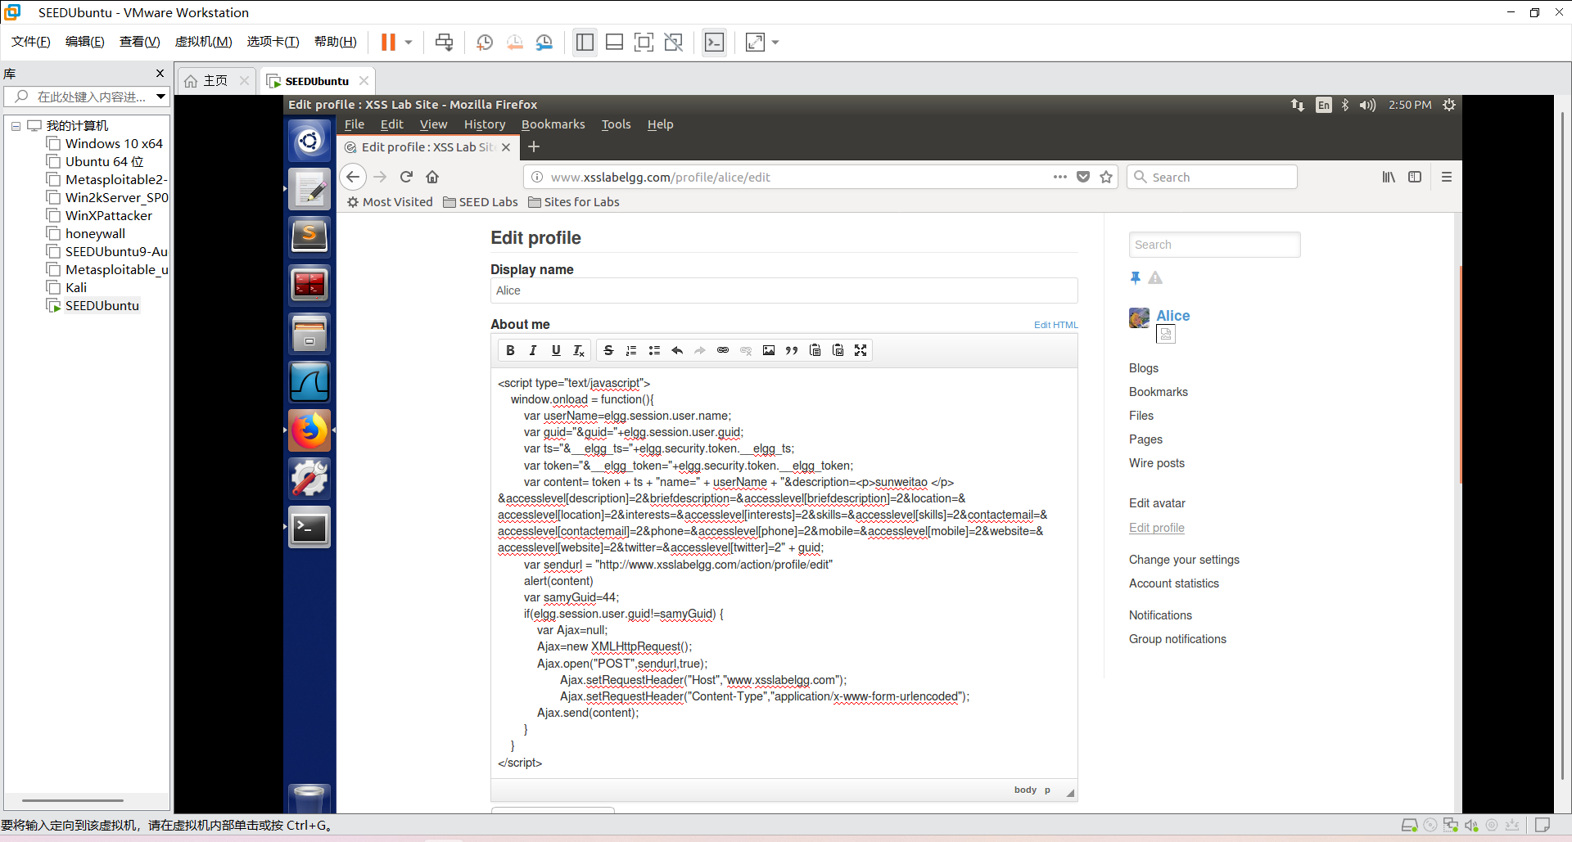The height and width of the screenshot is (842, 1572).
Task: Collapse the 我的计算机 tree node
Action: coord(16,126)
